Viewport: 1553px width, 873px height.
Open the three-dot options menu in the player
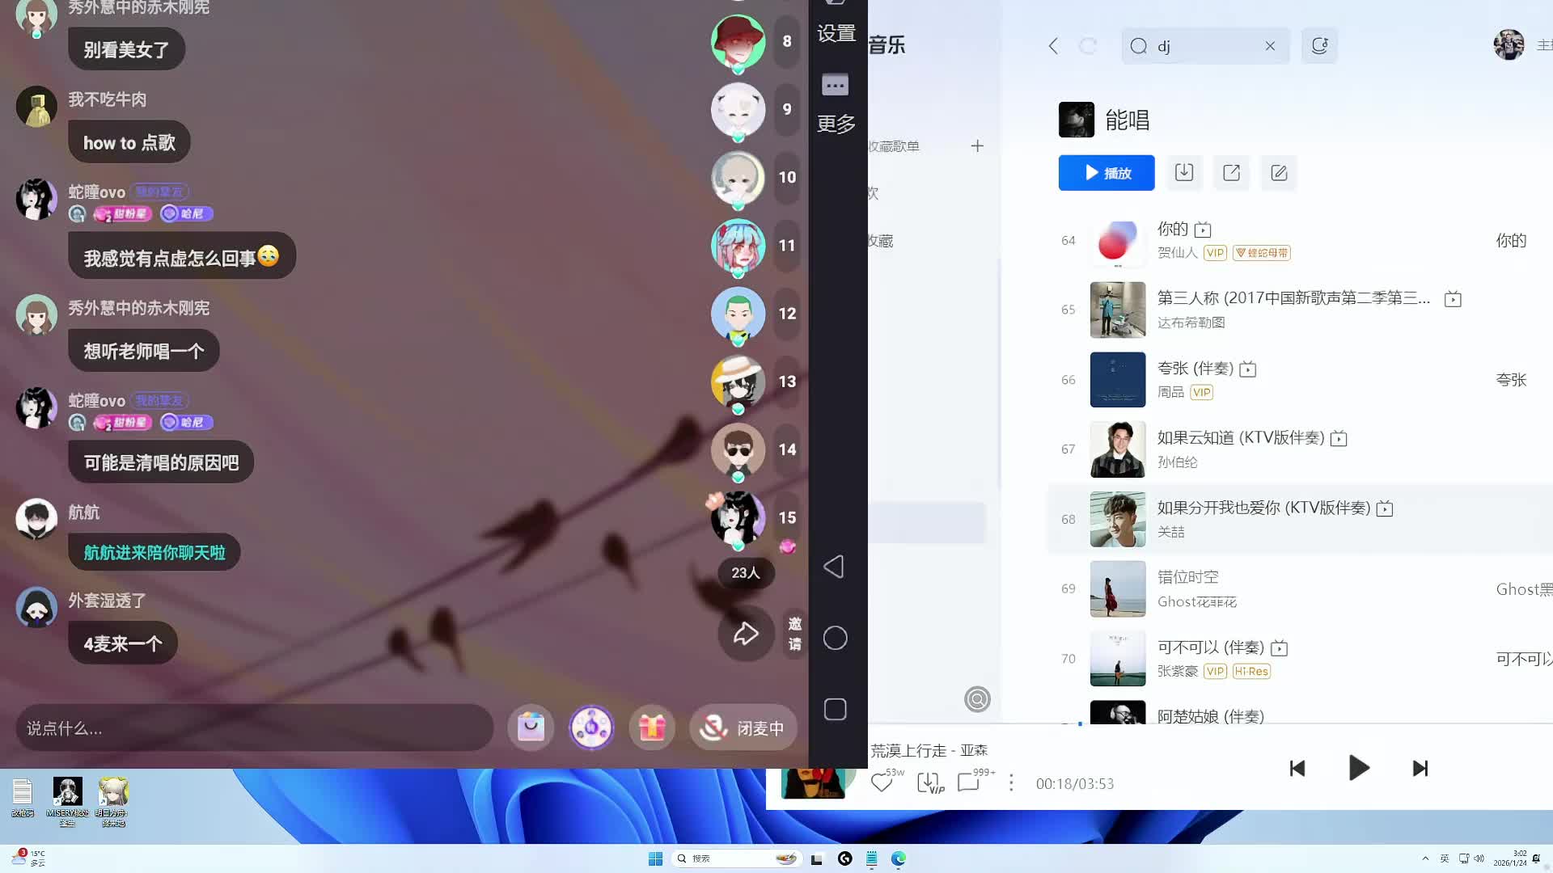[1011, 782]
